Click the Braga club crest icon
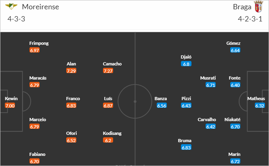The image size is (269, 166). [258, 6]
